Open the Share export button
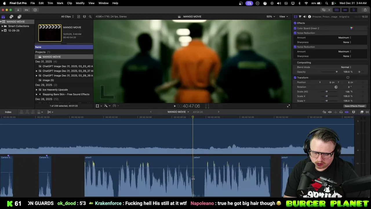The width and height of the screenshot is (371, 209). click(x=365, y=10)
